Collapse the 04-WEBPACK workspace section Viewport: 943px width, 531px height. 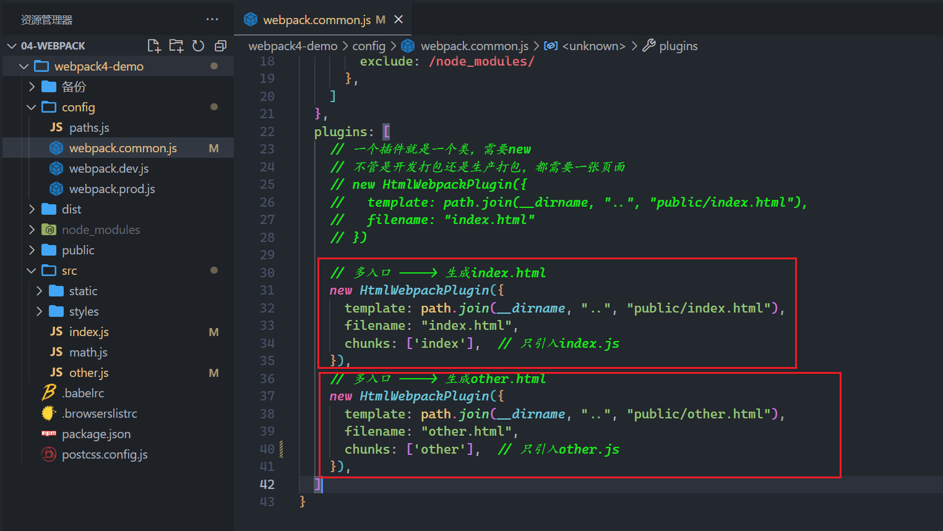point(11,46)
